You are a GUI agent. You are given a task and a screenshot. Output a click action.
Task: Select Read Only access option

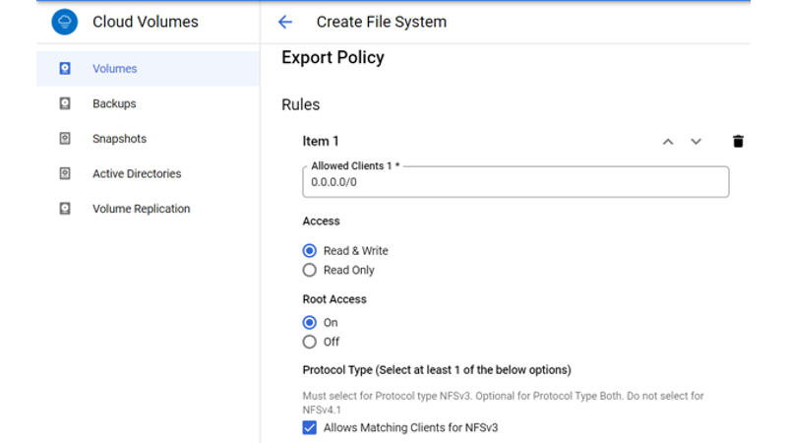point(310,270)
